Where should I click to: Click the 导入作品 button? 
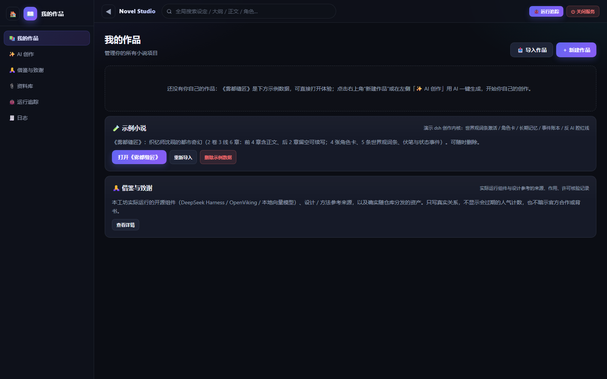(x=532, y=50)
